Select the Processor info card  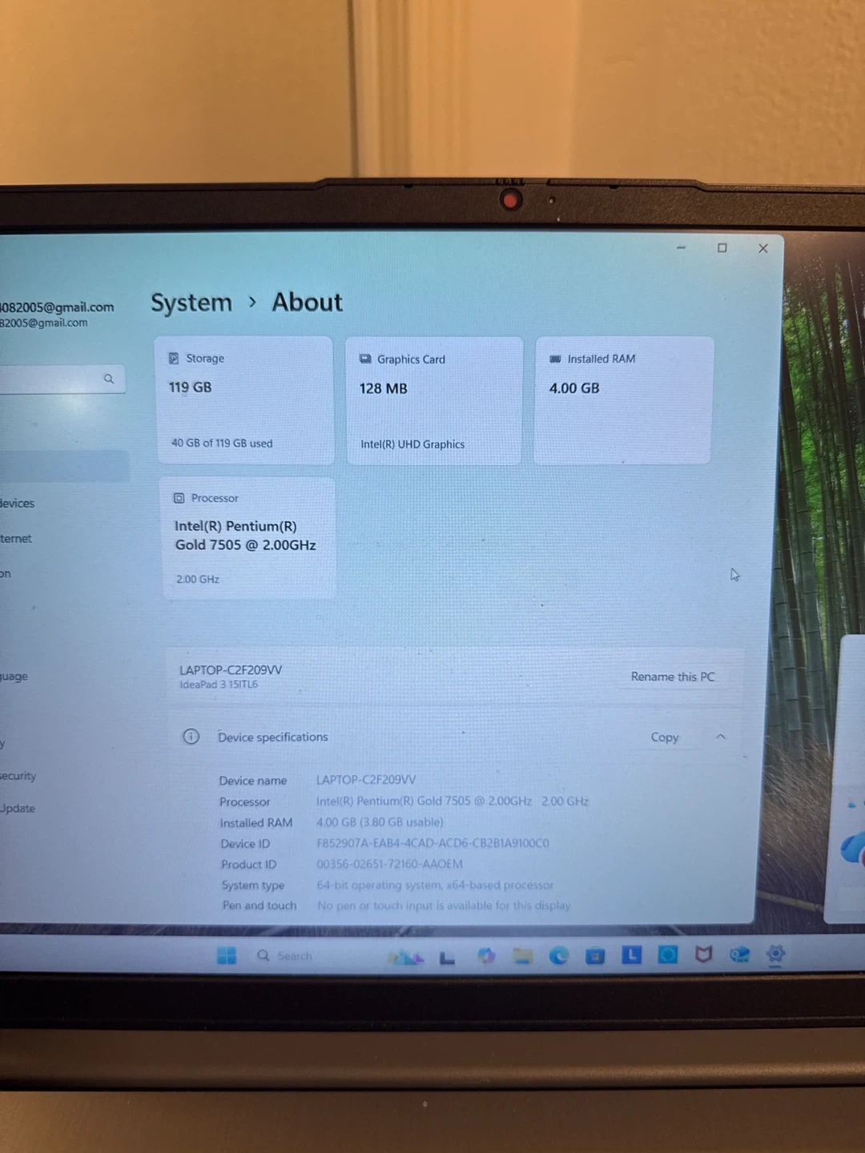click(x=248, y=538)
